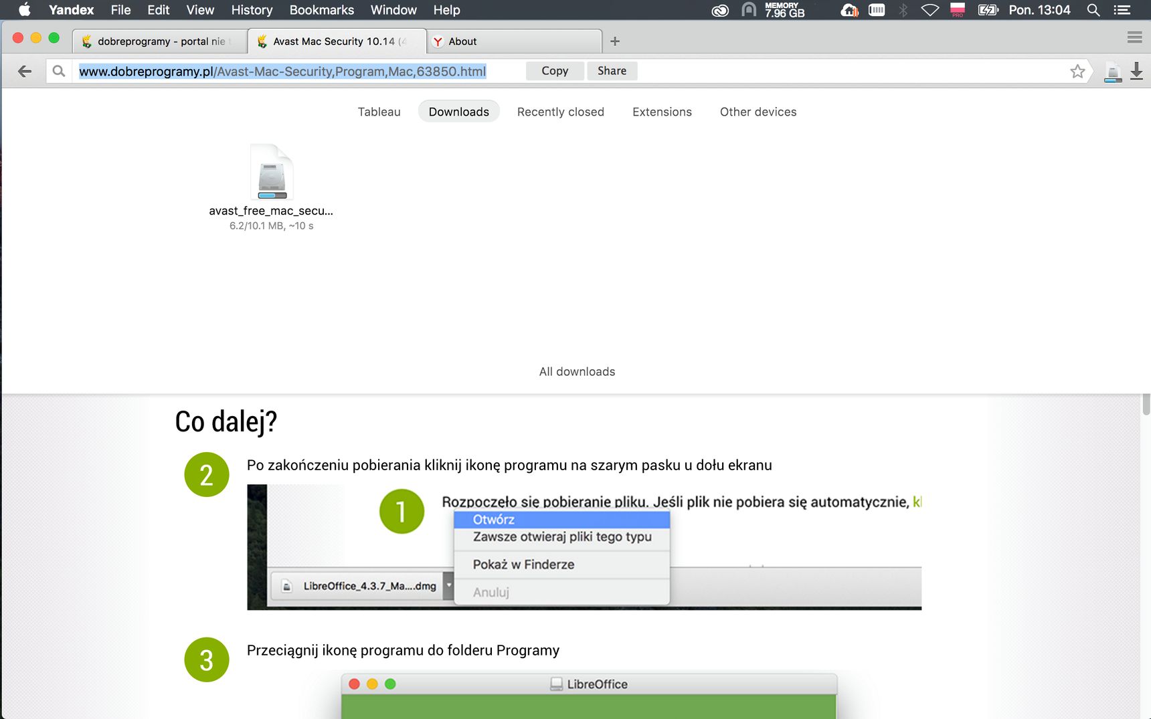Click the active download disk icon in toolbar
1151x719 pixels.
[x=1113, y=72]
